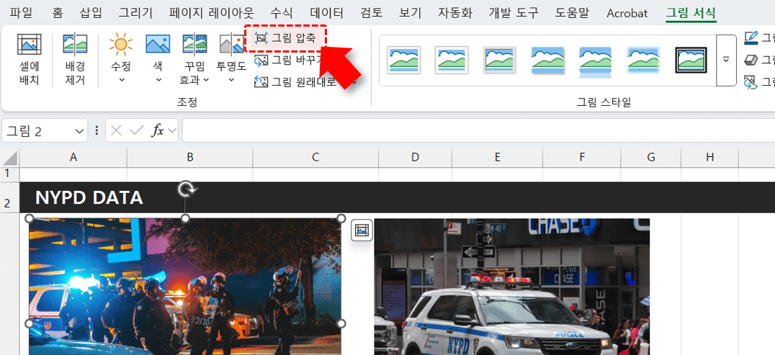Open the 색 (Color) picture menu
775x355 pixels.
click(158, 59)
